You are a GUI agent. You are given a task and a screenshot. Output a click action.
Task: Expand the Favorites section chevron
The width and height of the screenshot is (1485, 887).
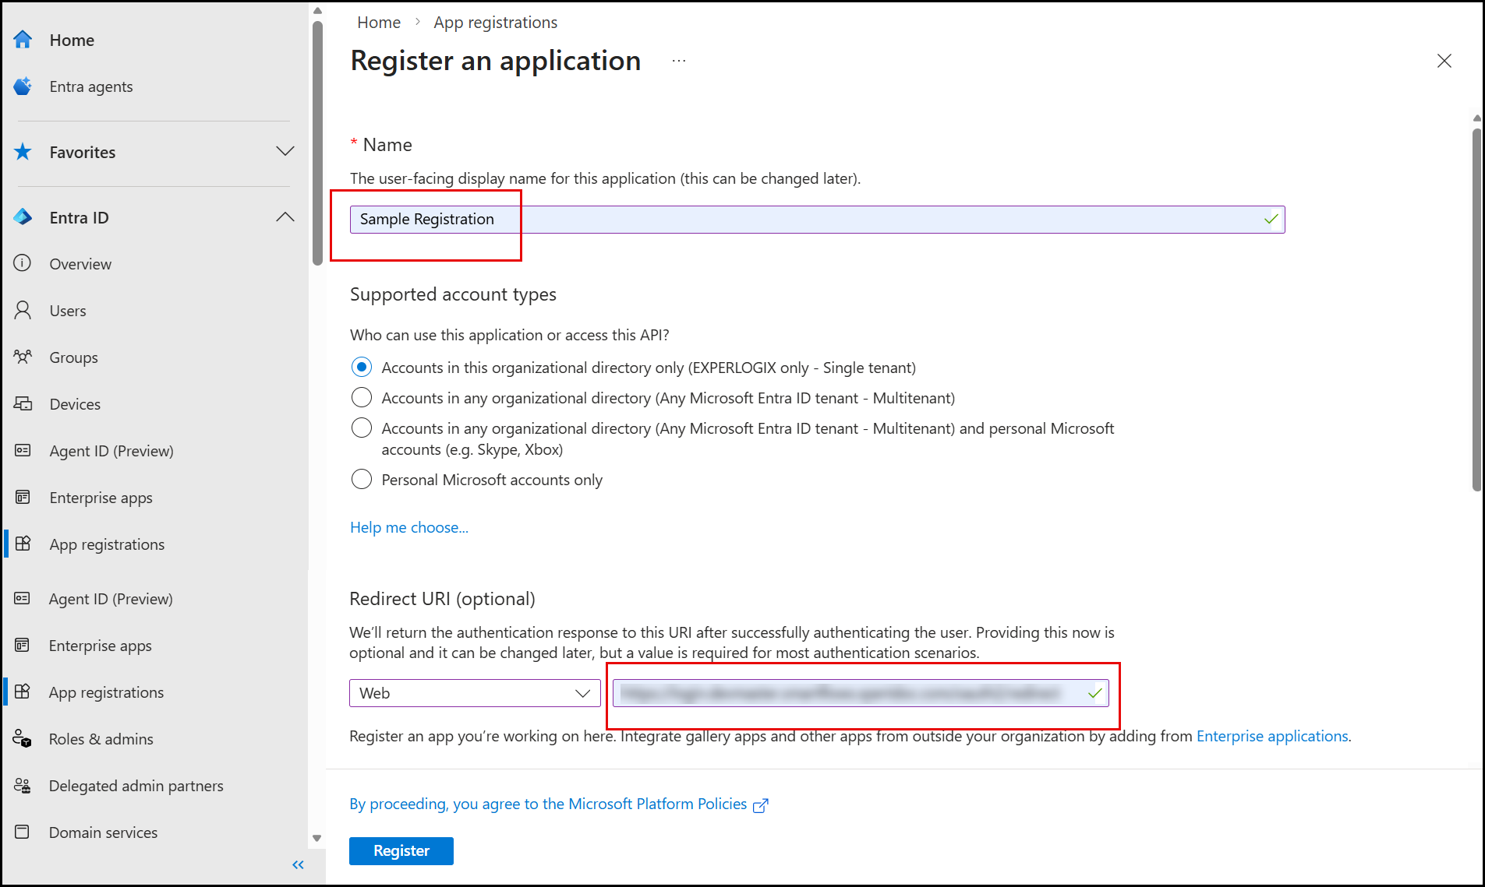click(x=285, y=151)
